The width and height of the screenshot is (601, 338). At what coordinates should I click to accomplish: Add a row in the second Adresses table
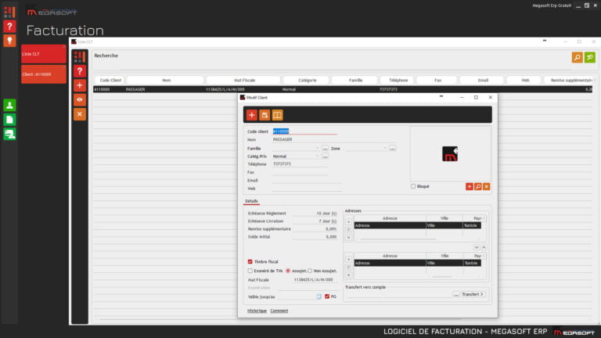click(348, 260)
